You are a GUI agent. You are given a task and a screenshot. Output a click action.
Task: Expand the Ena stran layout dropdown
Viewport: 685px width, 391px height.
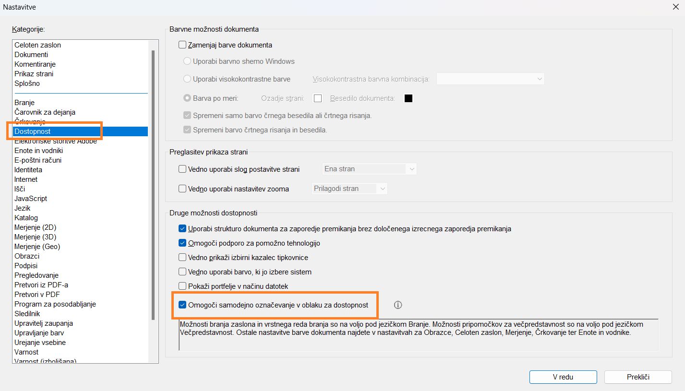(x=369, y=169)
